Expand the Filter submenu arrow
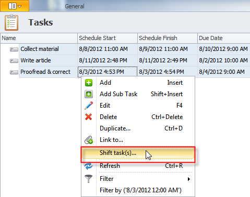The image size is (250, 197). point(189,179)
